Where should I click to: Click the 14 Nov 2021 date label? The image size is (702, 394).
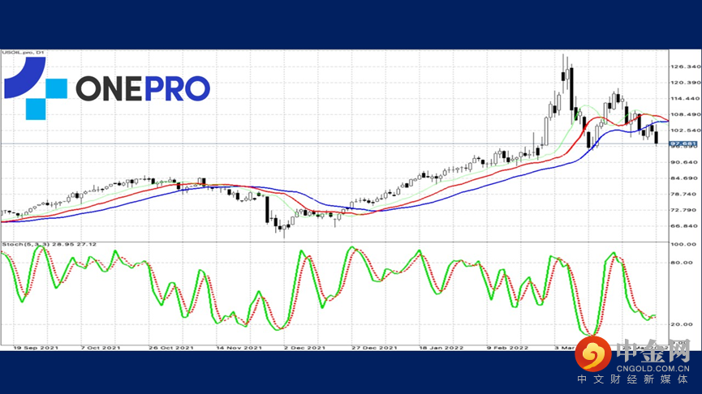pos(239,348)
